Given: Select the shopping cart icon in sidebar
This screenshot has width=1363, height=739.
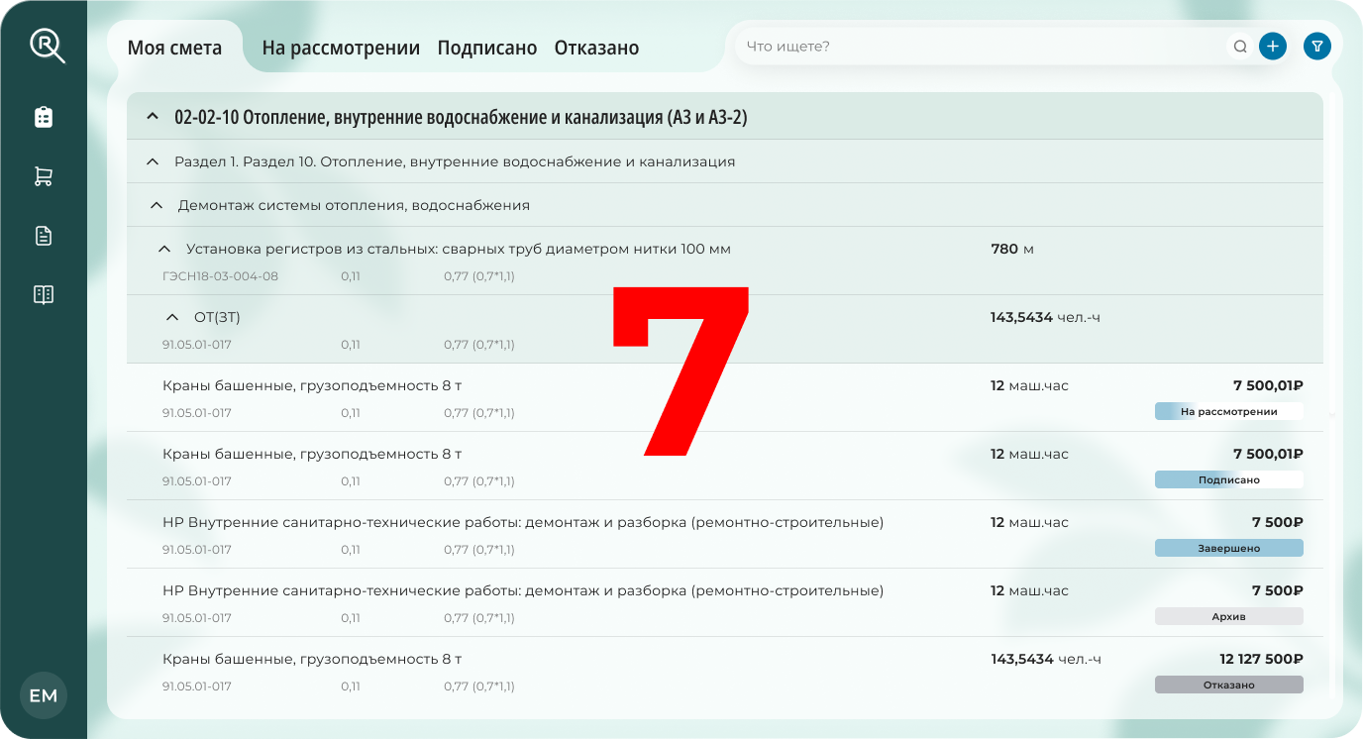Looking at the screenshot, I should (x=44, y=175).
